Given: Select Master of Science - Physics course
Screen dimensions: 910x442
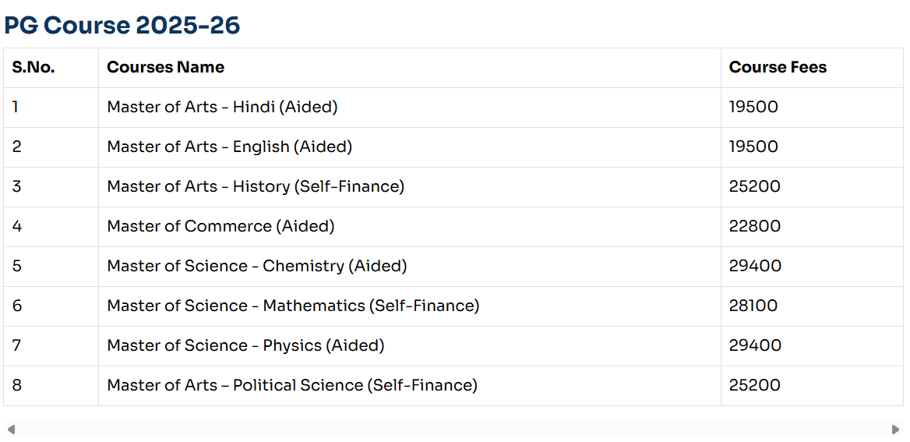Looking at the screenshot, I should point(245,346).
